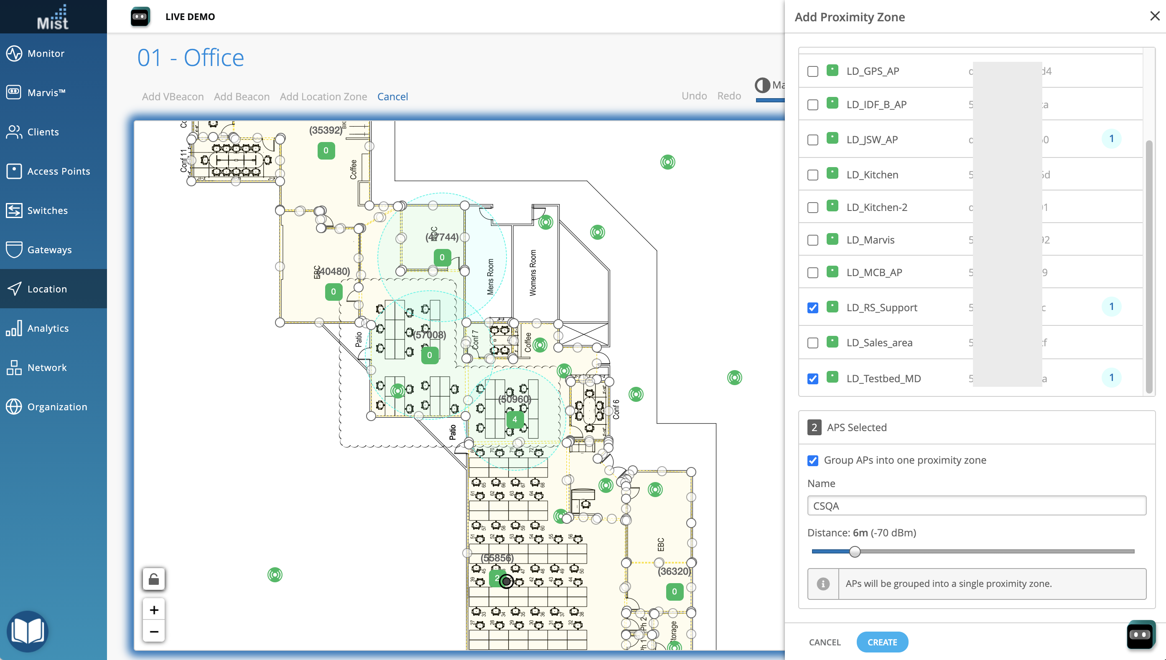Open Gateways via its shield icon
The height and width of the screenshot is (660, 1166).
coord(14,249)
